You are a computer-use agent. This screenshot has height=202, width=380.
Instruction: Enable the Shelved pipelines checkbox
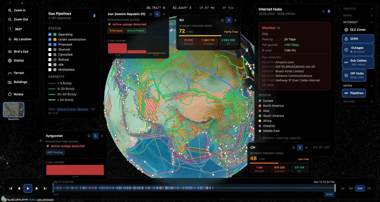click(x=50, y=50)
